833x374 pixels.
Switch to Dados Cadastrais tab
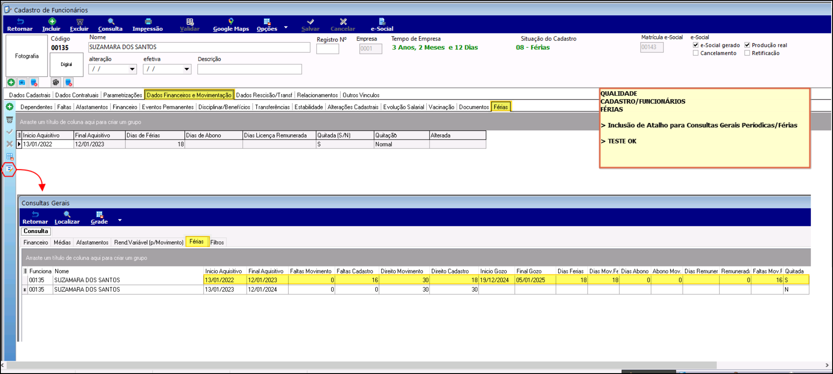tap(30, 95)
